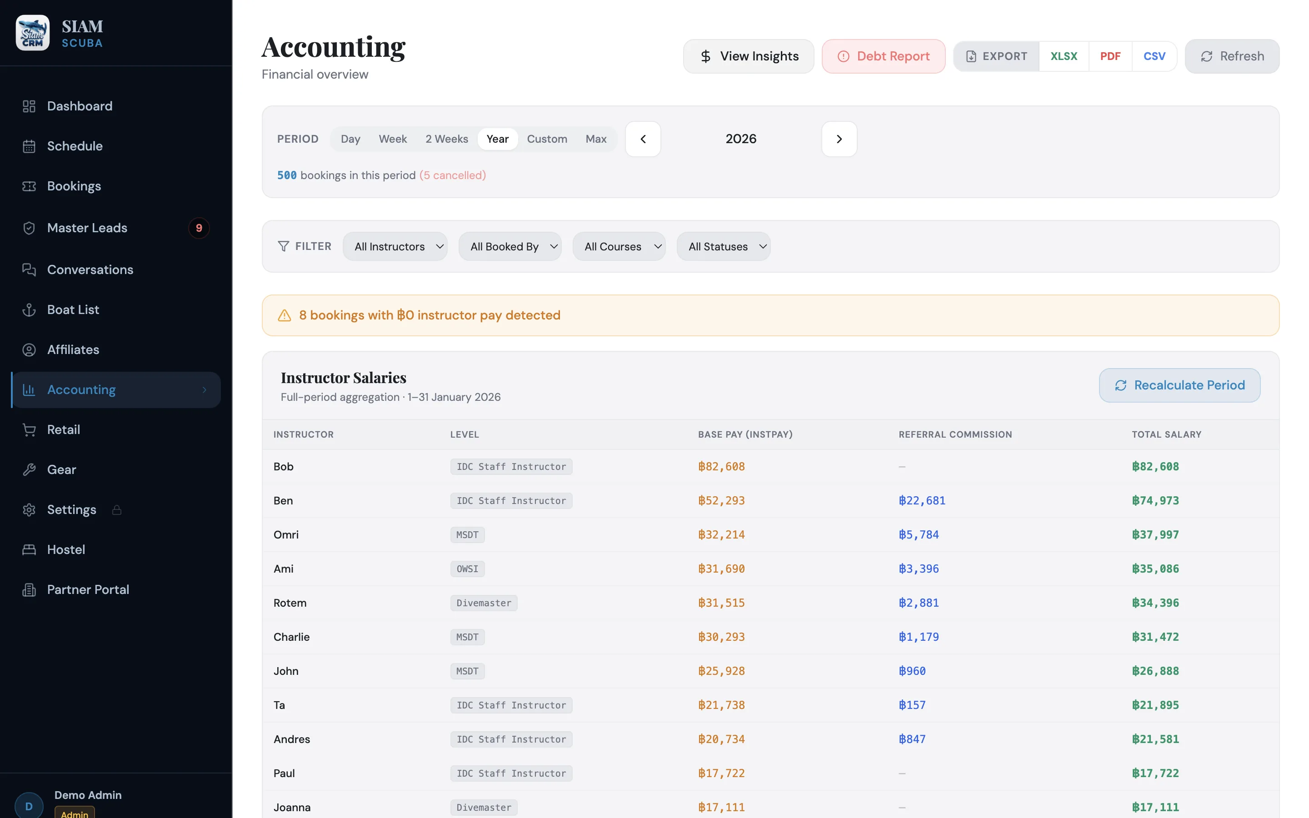This screenshot has height=818, width=1309.
Task: Click the Partner Portal building icon
Action: point(29,590)
